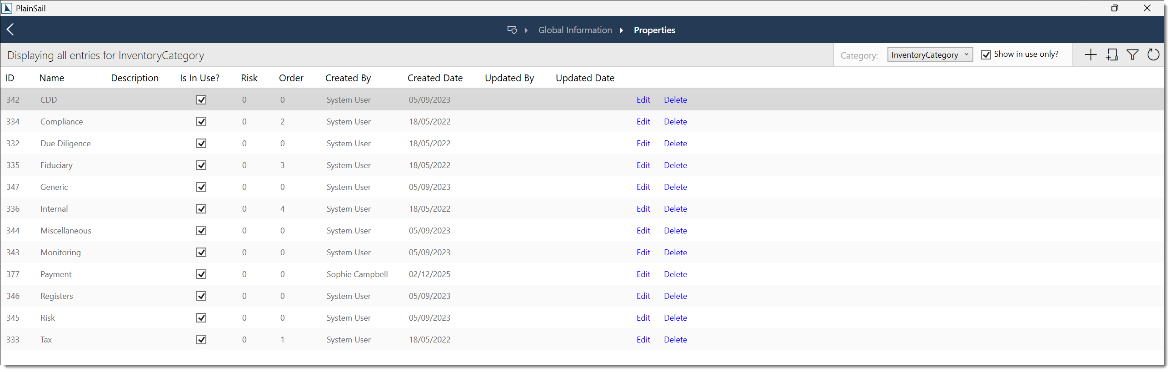Click the arrow after the shield breadcrumb icon
This screenshot has height=372, width=1171.
(x=526, y=30)
